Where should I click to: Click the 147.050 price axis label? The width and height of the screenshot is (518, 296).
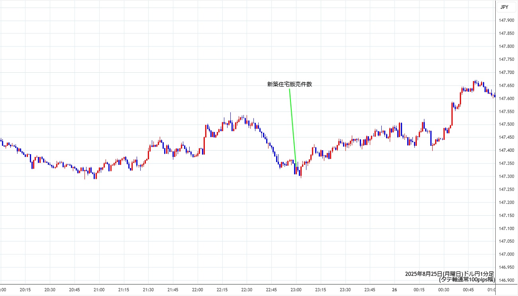click(x=506, y=242)
